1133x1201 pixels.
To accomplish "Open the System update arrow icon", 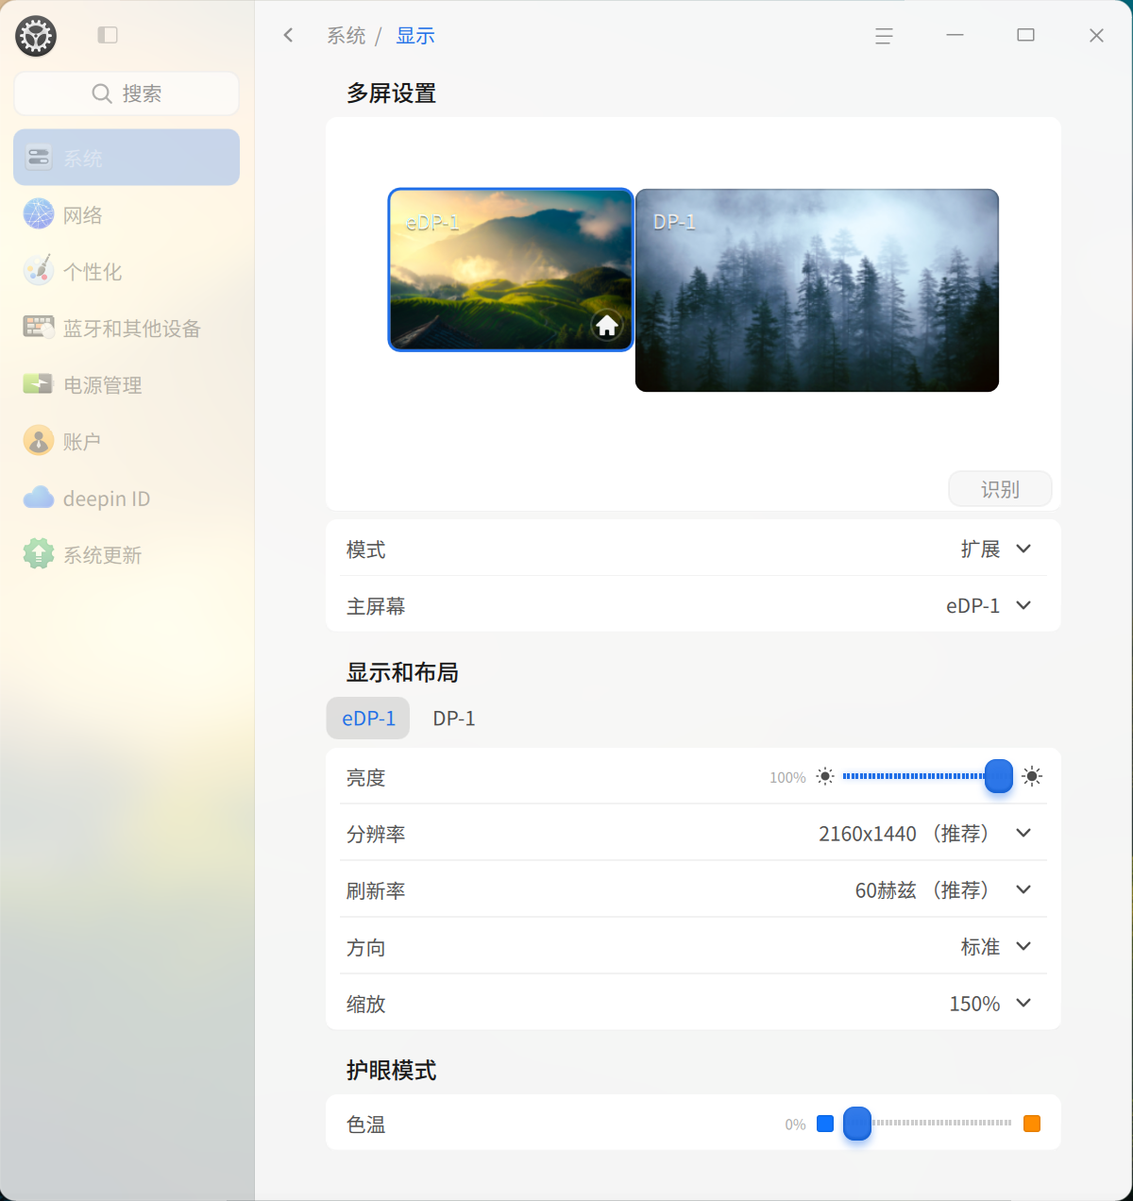I will click(39, 554).
